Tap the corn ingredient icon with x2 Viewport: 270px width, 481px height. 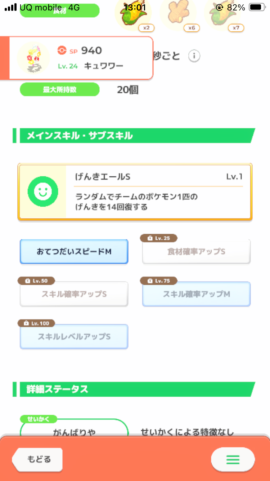pyautogui.click(x=133, y=14)
